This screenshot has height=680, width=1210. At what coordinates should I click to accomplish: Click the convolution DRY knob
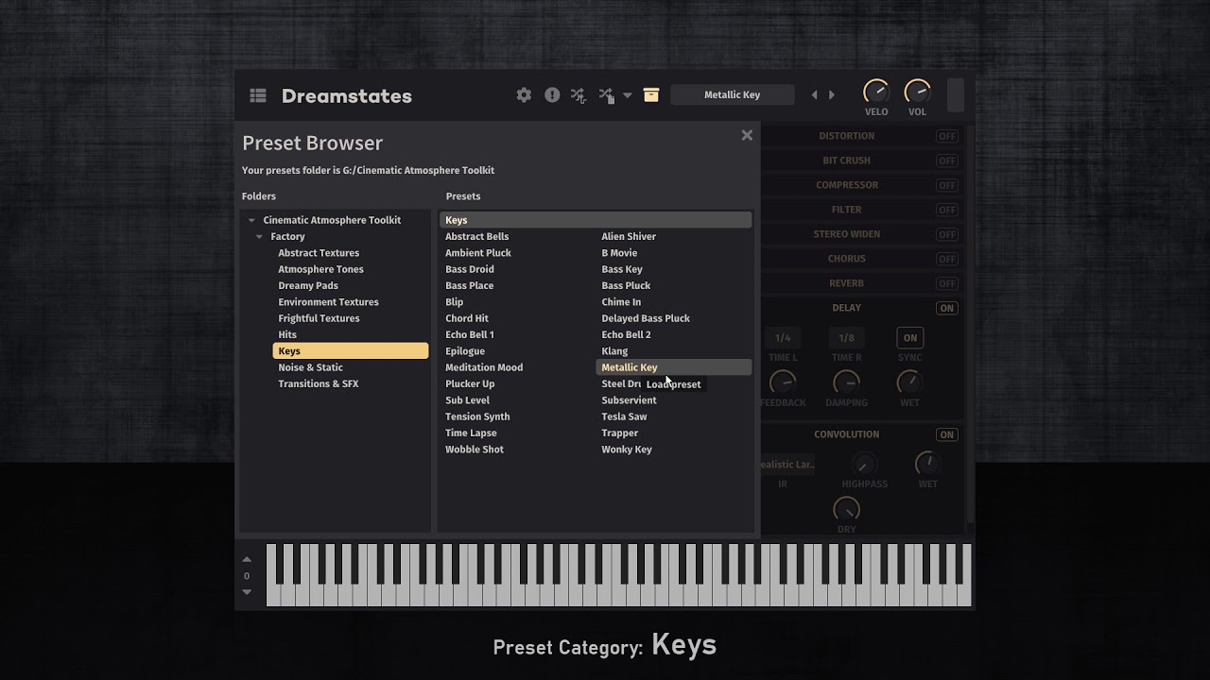coord(846,508)
